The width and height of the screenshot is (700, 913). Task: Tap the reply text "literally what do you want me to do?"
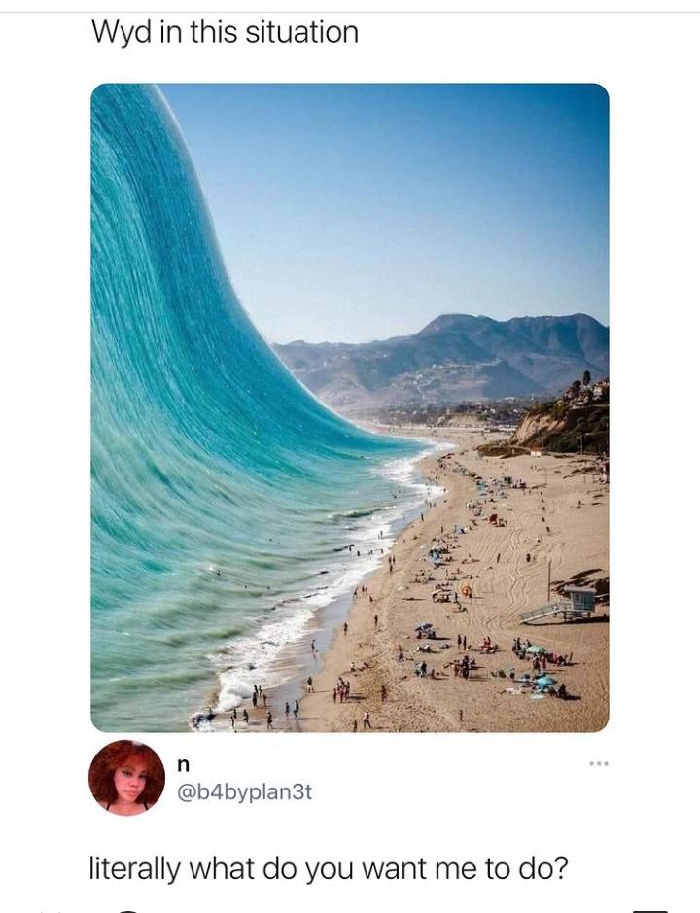point(328,869)
